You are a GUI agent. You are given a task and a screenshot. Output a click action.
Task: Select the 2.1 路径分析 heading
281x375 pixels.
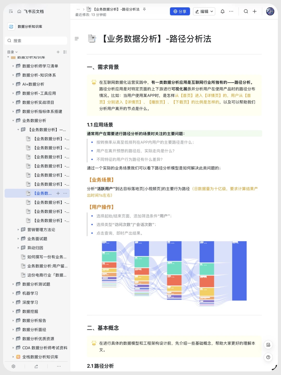pyautogui.click(x=100, y=366)
